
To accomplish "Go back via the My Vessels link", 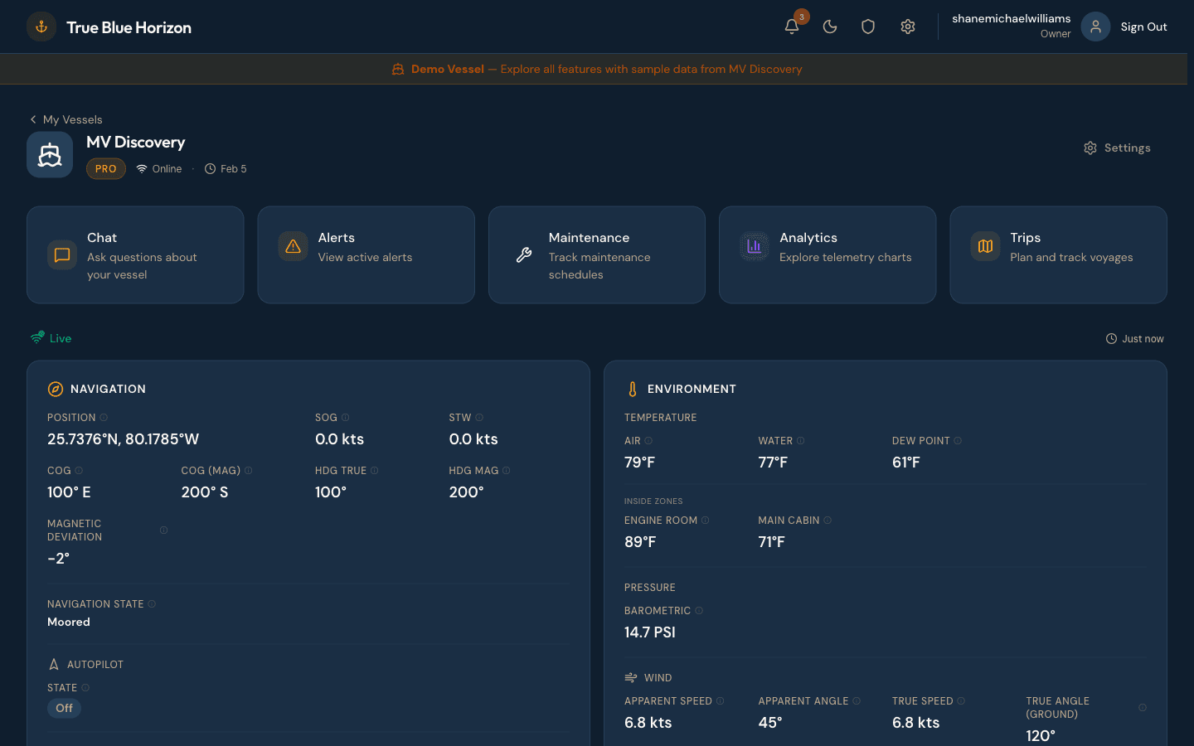I will coord(66,119).
